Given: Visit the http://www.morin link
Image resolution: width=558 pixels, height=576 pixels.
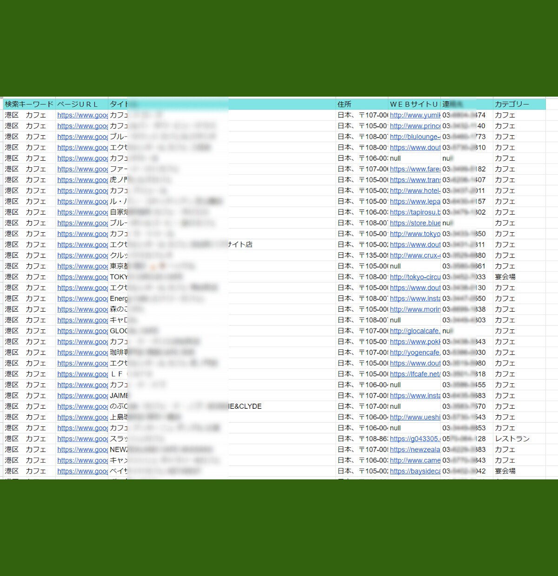Looking at the screenshot, I should pos(415,309).
